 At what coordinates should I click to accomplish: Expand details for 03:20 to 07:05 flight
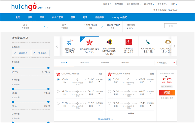pos(150,80)
